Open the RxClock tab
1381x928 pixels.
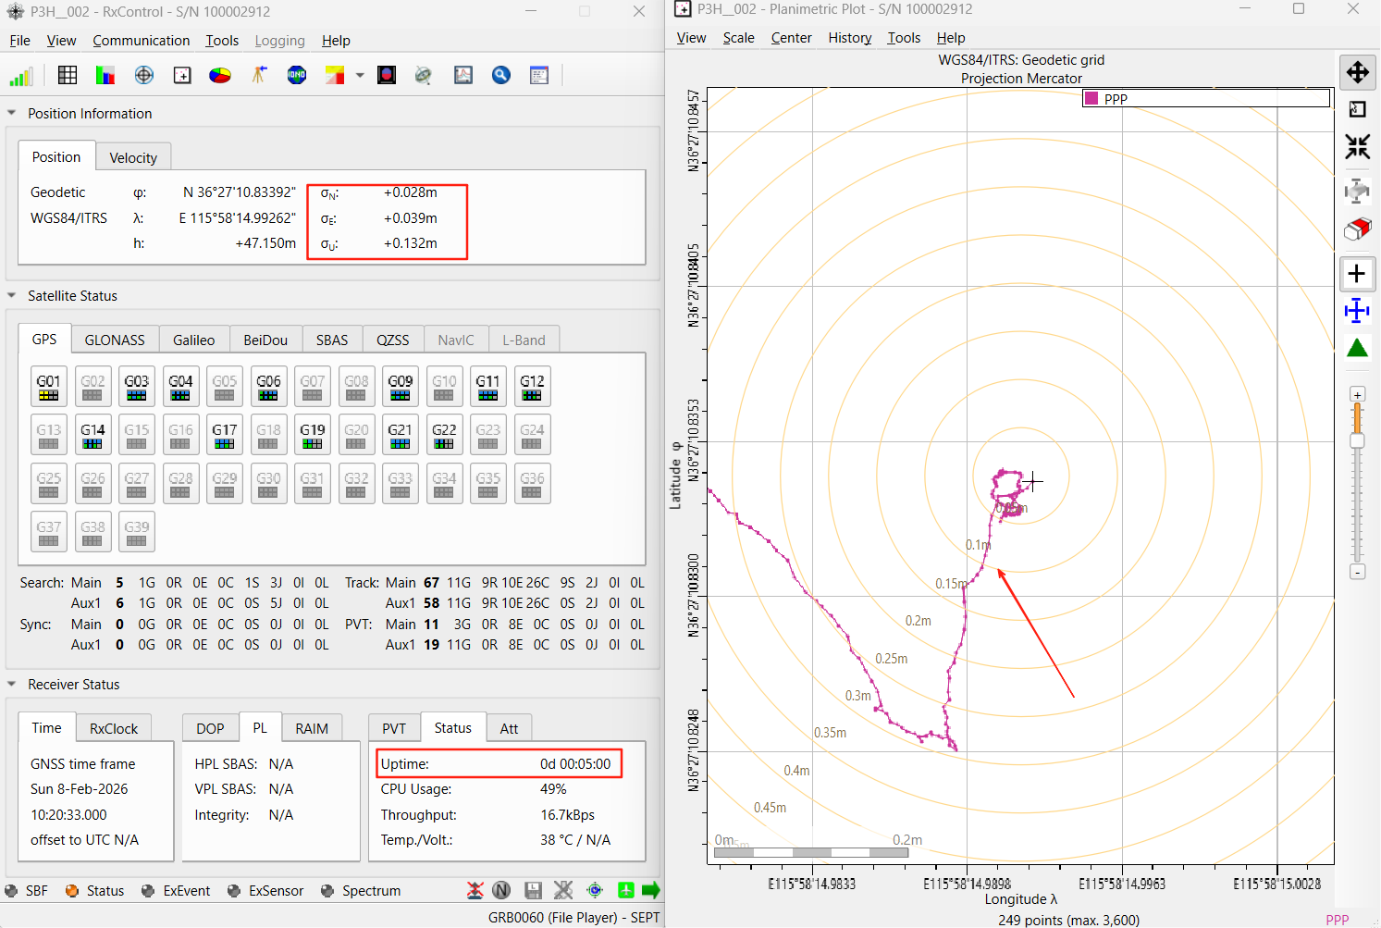(x=114, y=728)
